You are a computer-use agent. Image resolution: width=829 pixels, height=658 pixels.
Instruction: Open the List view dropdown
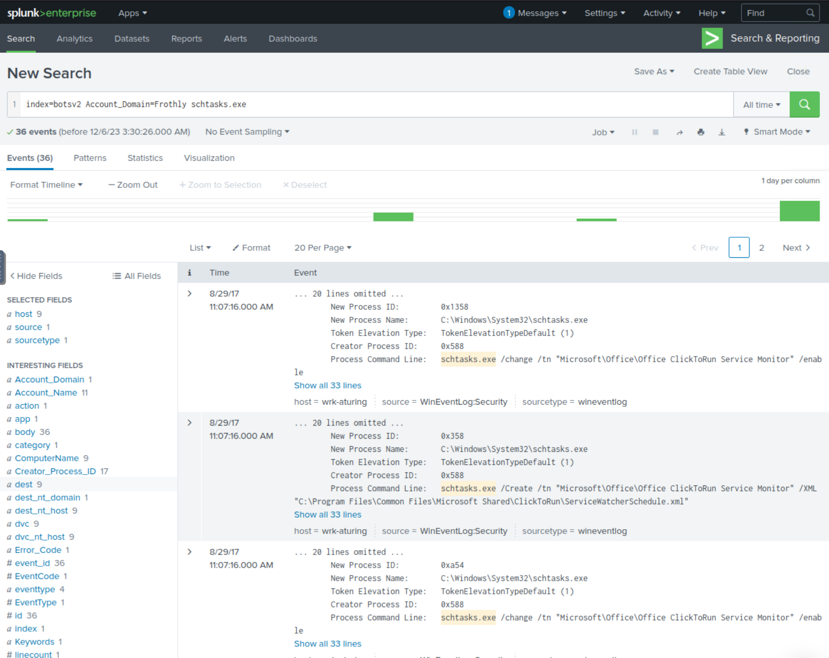pyautogui.click(x=200, y=248)
